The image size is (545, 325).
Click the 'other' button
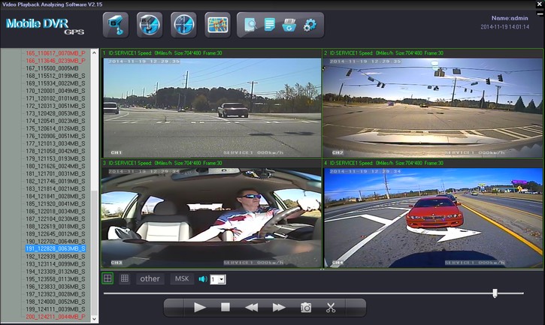click(x=150, y=278)
